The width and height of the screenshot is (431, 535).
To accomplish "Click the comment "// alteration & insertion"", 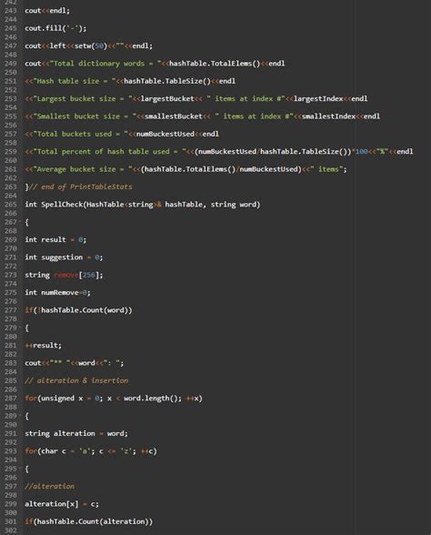I will point(76,380).
